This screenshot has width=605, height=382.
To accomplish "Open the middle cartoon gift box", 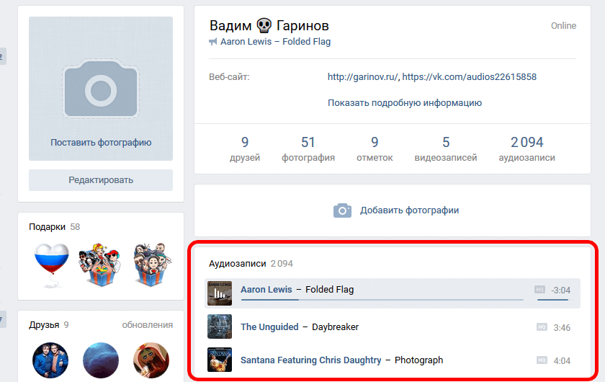I will tap(100, 265).
